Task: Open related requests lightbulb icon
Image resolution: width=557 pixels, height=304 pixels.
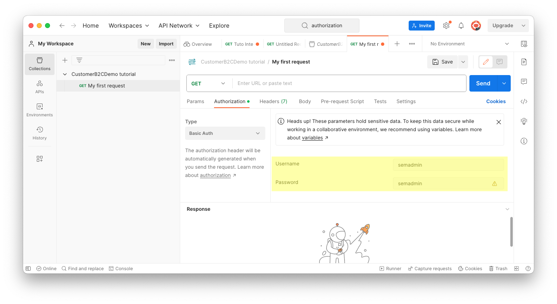Action: [524, 121]
